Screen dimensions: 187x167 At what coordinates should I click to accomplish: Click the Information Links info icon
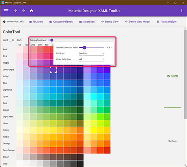(4, 22)
